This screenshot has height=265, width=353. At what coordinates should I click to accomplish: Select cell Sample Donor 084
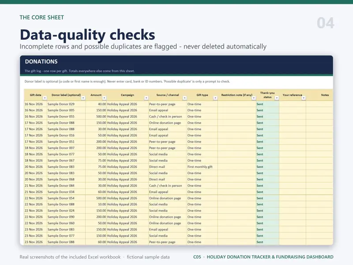click(x=66, y=185)
